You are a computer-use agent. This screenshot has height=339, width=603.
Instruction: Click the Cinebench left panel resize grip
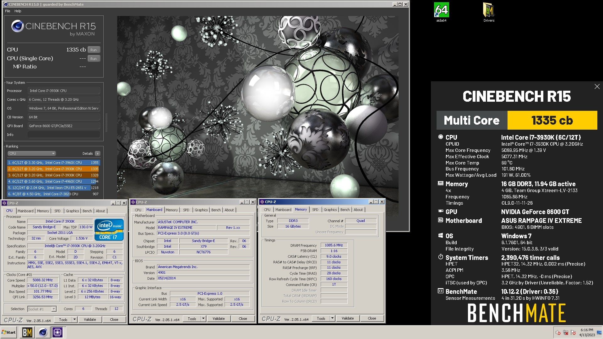tap(106, 122)
